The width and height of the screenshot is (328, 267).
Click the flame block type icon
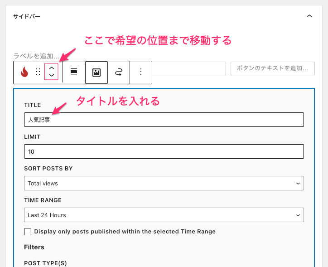click(x=24, y=72)
